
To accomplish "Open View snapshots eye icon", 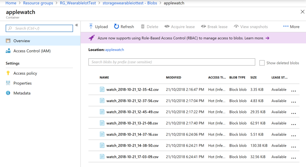I will click(236, 27).
